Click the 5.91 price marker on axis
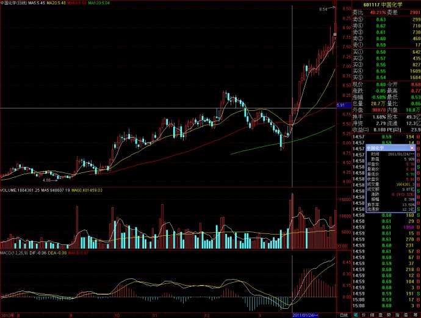The width and height of the screenshot is (421, 318). [340, 105]
